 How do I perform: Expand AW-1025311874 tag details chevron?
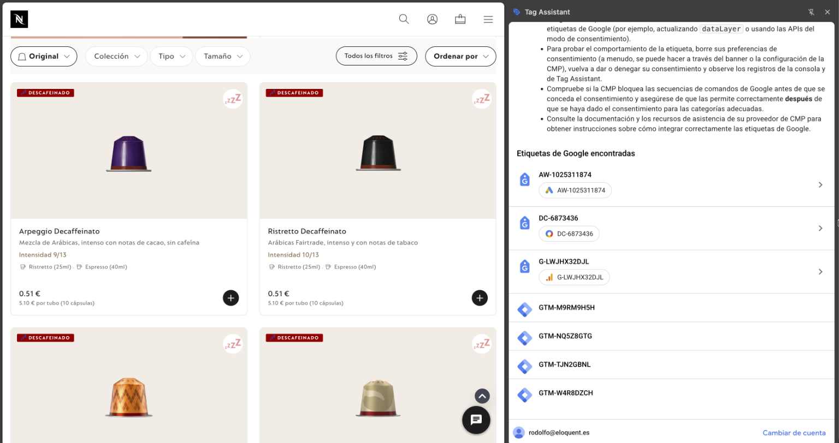pyautogui.click(x=820, y=185)
